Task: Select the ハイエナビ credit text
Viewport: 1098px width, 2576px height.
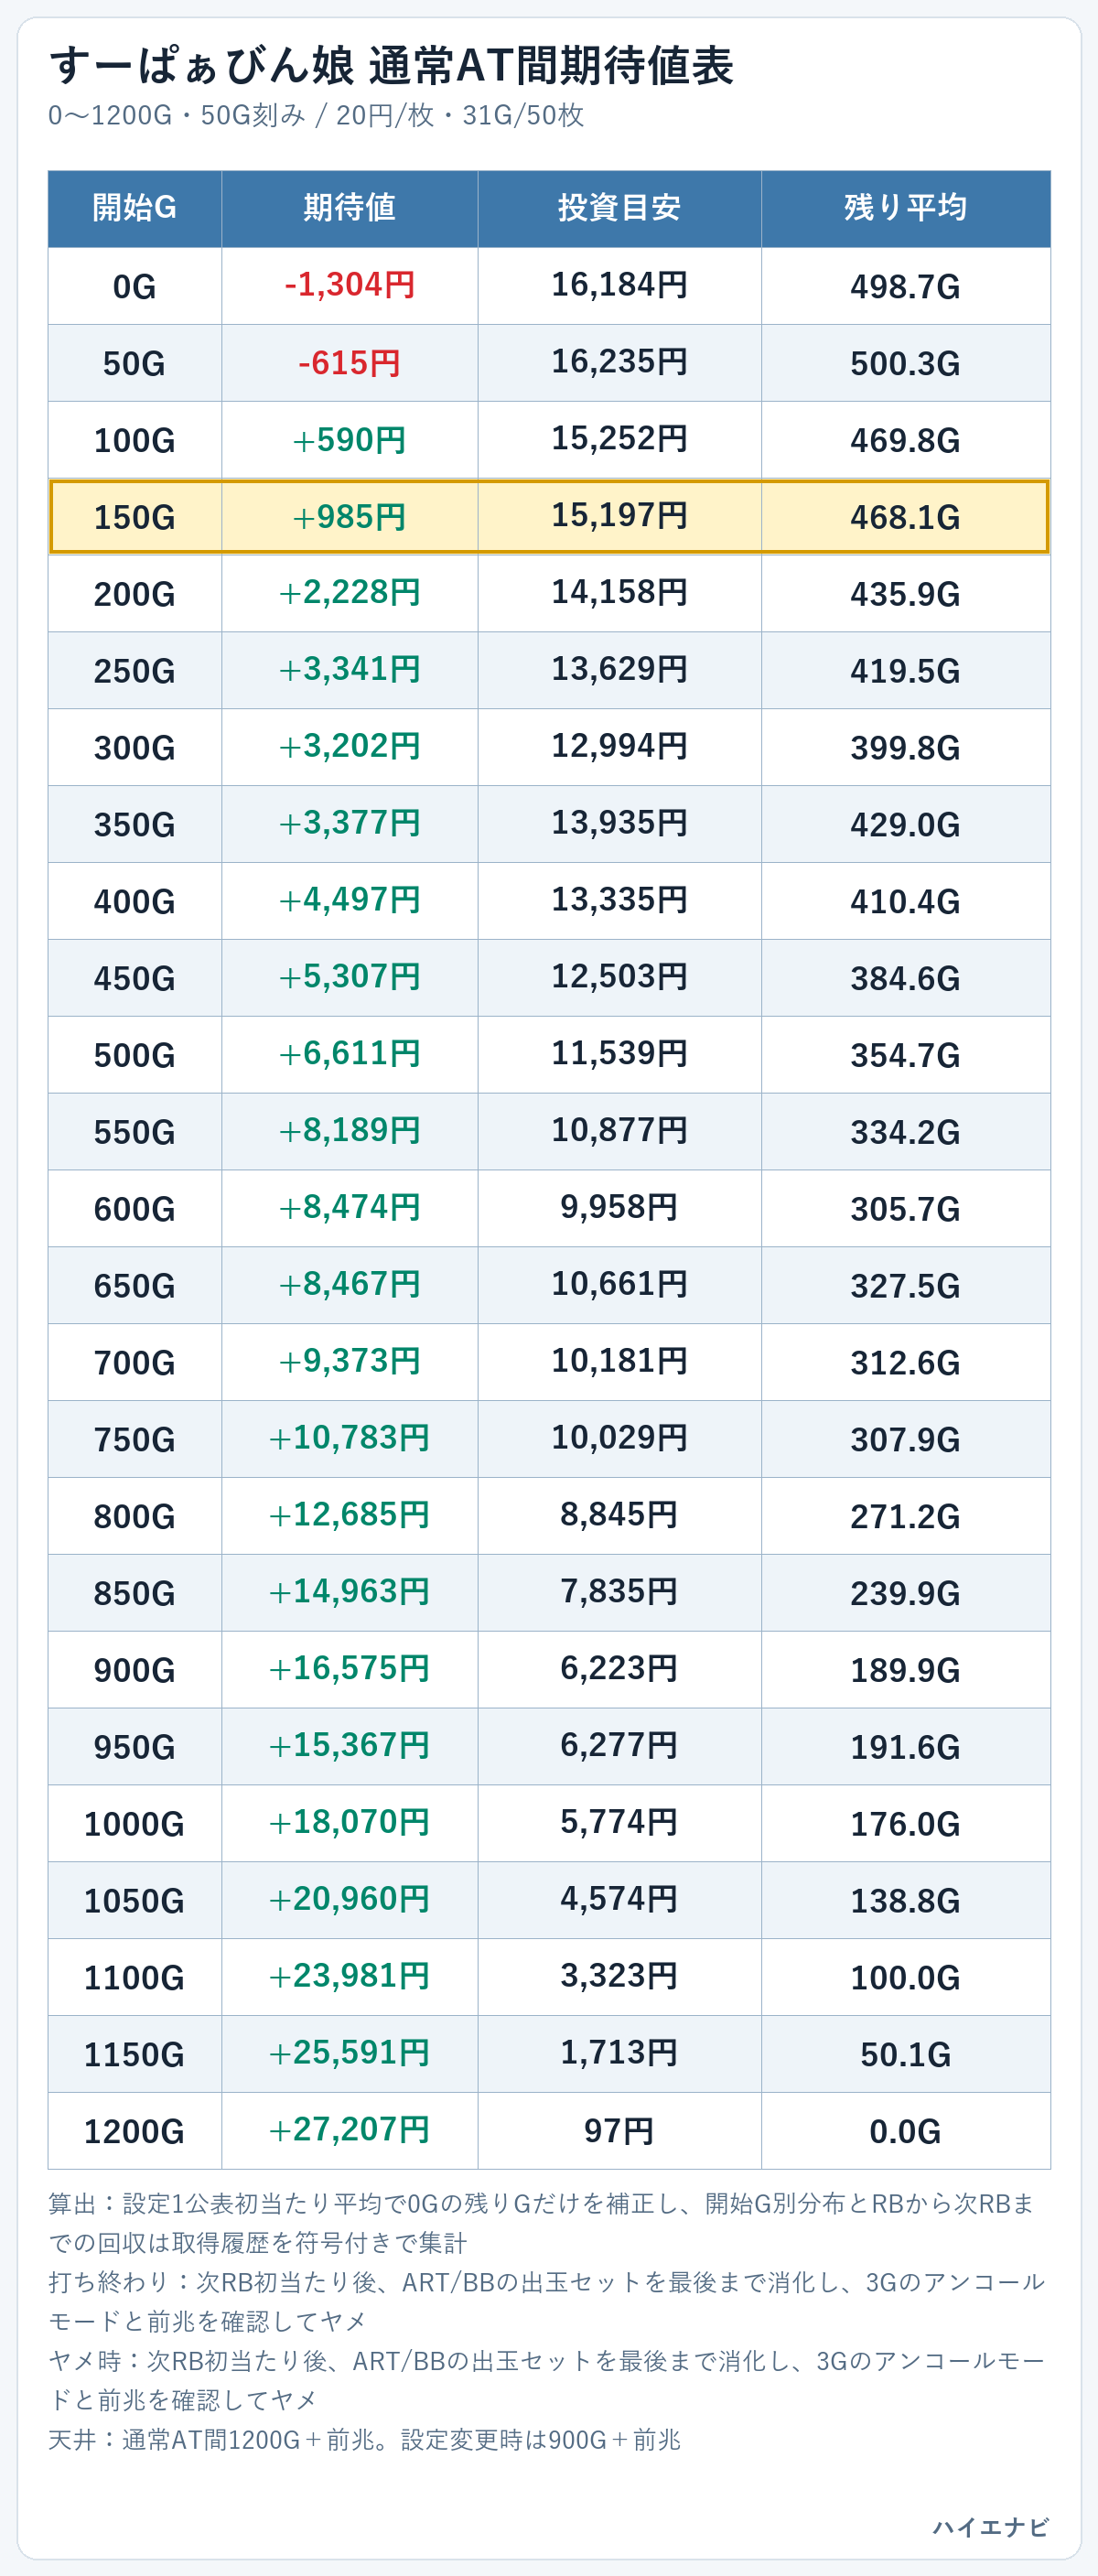Action: (x=991, y=2527)
